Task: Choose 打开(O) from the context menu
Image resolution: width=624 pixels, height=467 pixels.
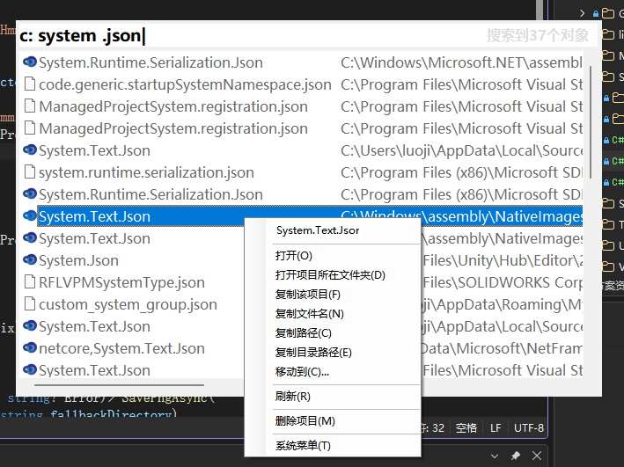Action: [294, 255]
